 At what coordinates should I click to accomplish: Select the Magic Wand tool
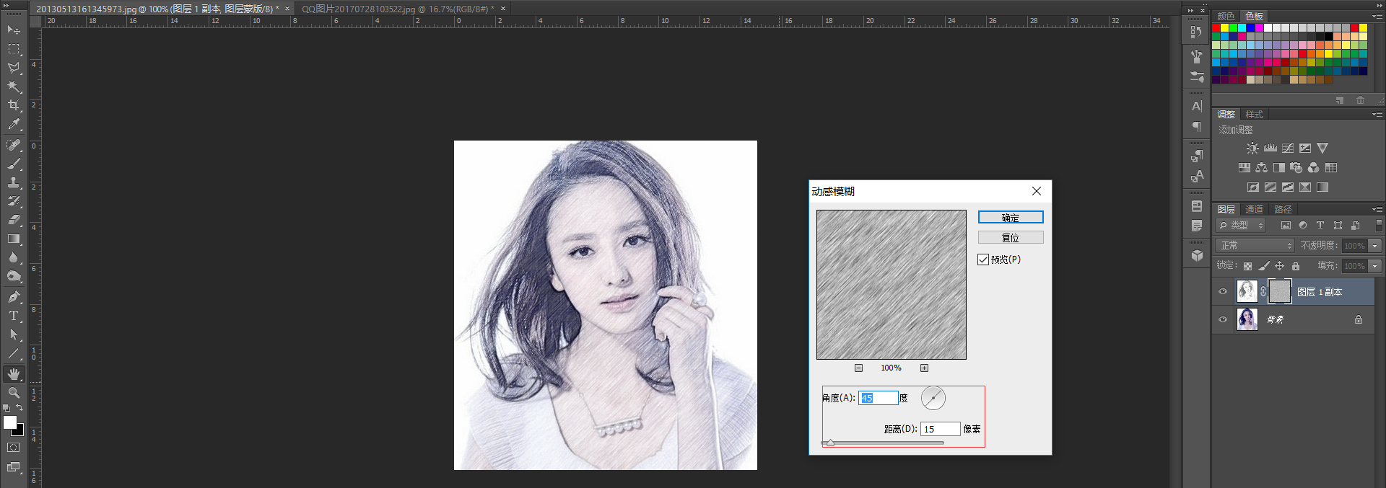coord(14,86)
